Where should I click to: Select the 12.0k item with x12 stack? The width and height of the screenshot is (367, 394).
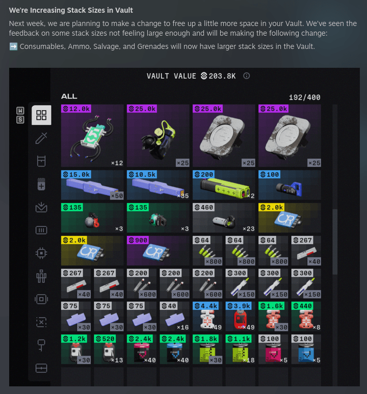[x=92, y=136]
